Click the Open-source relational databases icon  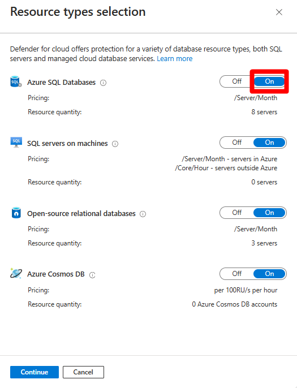pyautogui.click(x=16, y=213)
